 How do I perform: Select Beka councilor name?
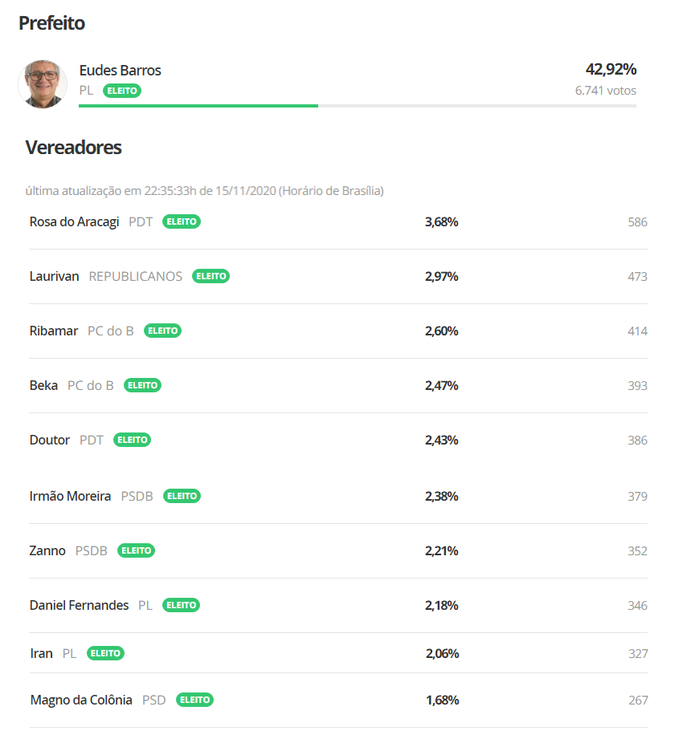coord(43,385)
